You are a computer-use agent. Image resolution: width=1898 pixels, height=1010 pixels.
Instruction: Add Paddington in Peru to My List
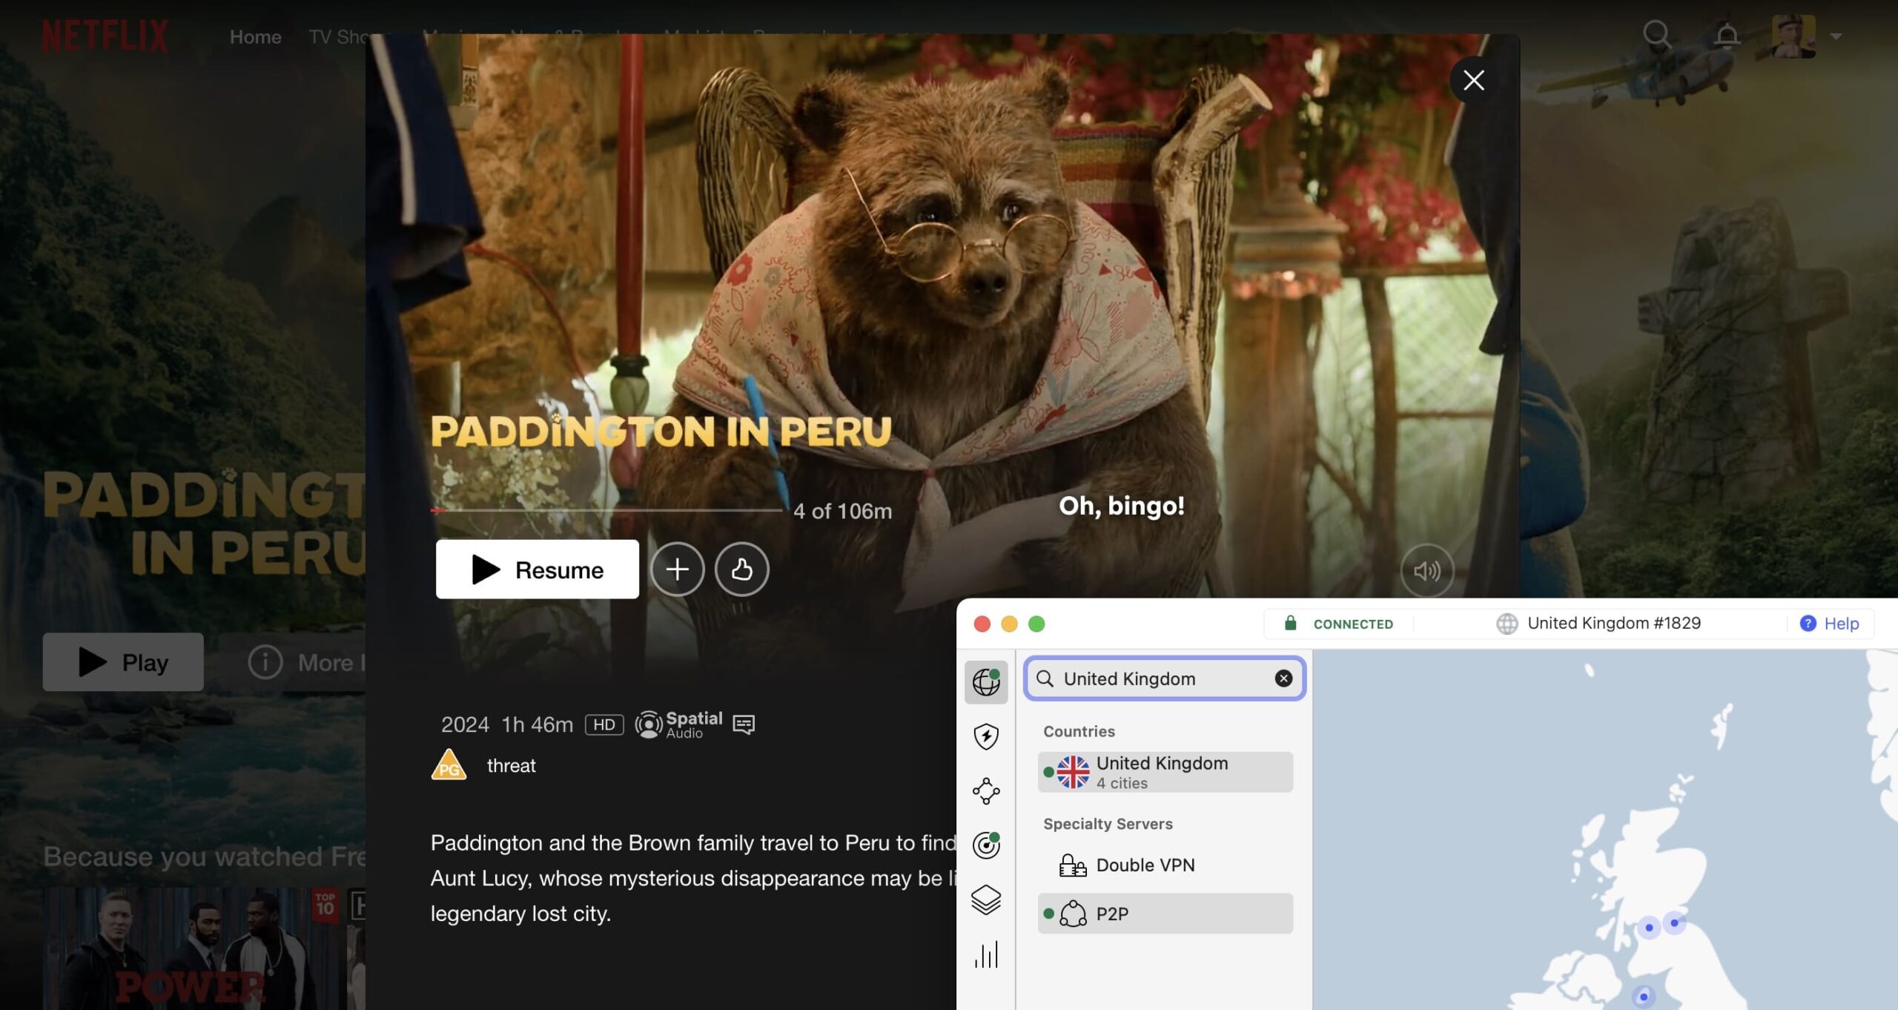click(x=677, y=569)
